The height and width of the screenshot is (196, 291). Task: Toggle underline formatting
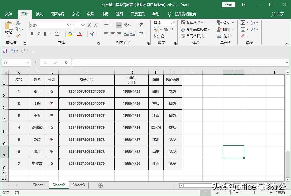click(x=45, y=34)
